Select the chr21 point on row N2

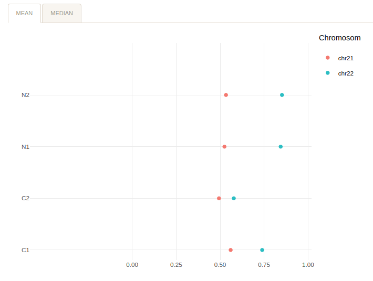(x=226, y=95)
